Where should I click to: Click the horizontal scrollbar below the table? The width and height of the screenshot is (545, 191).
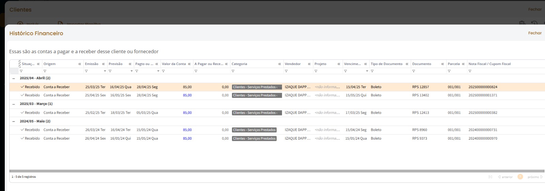tap(272, 171)
